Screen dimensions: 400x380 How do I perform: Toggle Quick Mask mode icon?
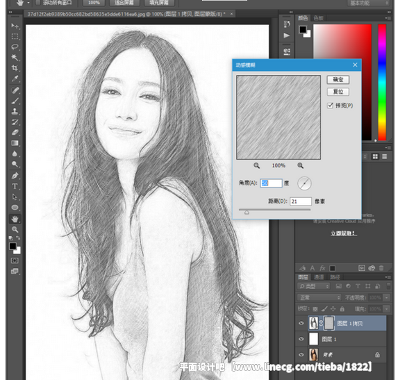tap(15, 261)
